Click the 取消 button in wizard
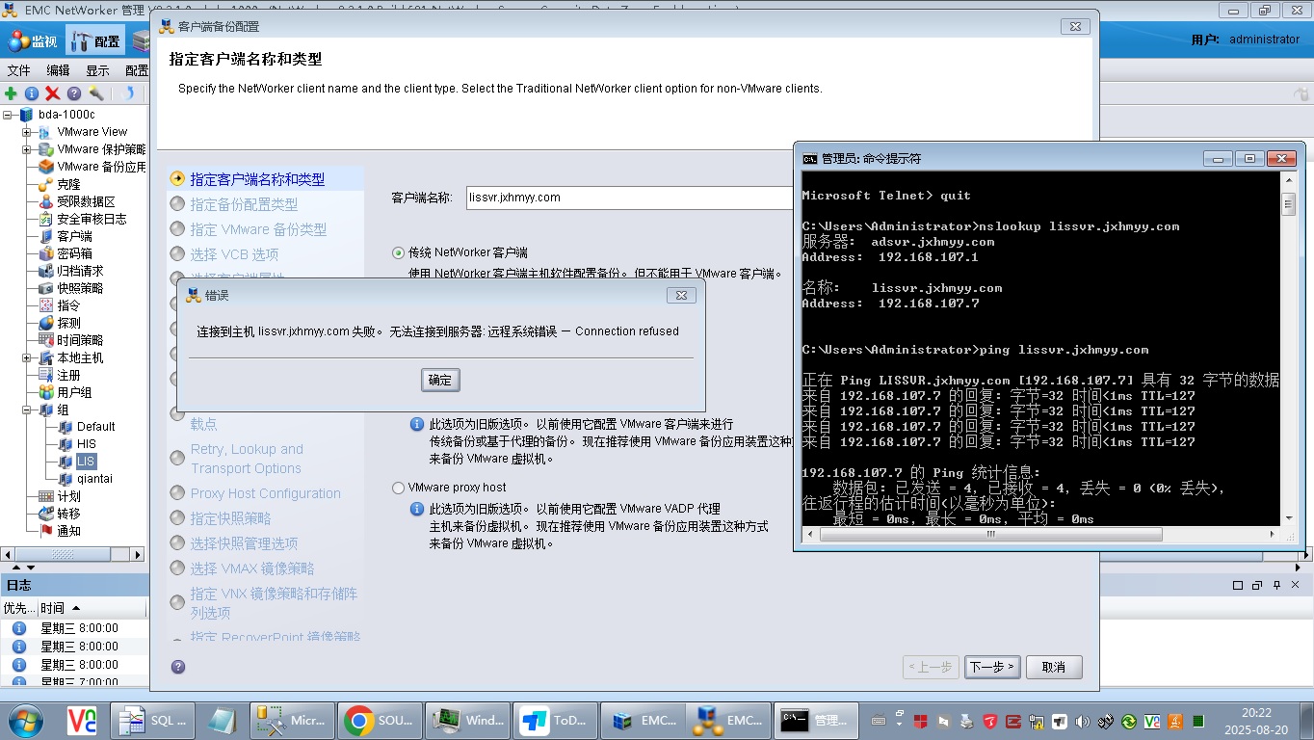Image resolution: width=1314 pixels, height=740 pixels. click(1054, 667)
